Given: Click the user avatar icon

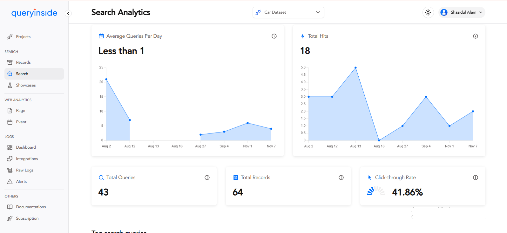Looking at the screenshot, I should pyautogui.click(x=444, y=12).
